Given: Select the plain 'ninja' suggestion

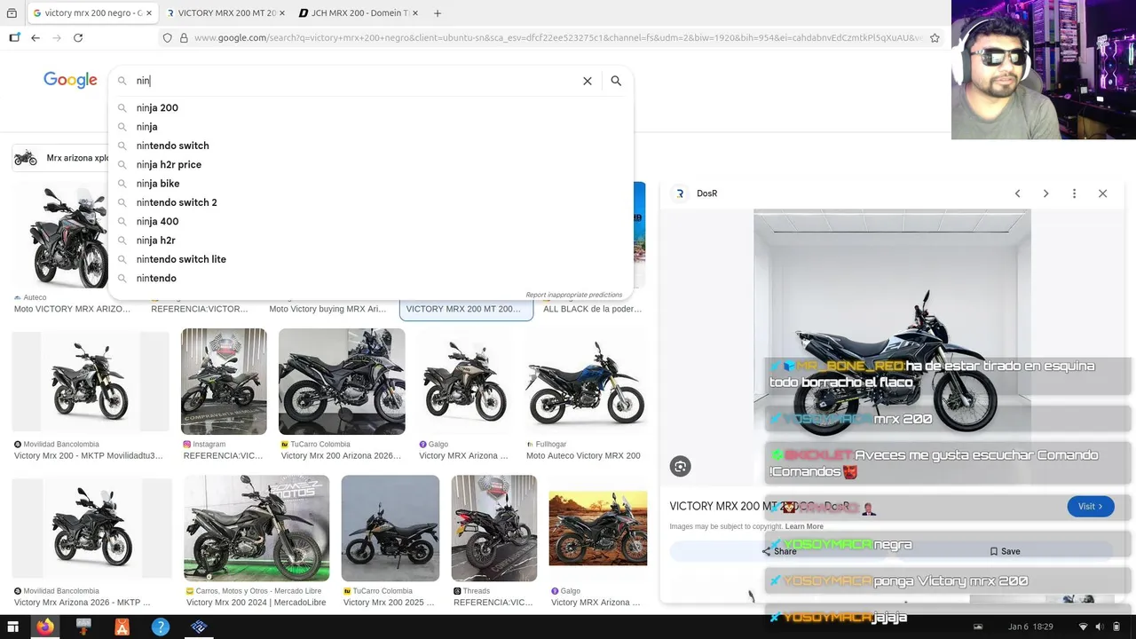Looking at the screenshot, I should pos(371,127).
